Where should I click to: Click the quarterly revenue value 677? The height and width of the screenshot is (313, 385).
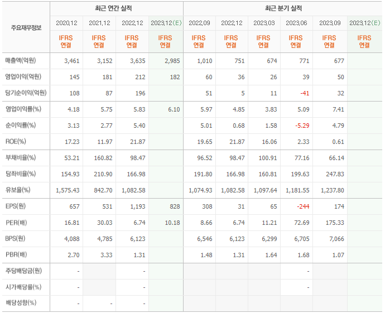tap(339, 61)
